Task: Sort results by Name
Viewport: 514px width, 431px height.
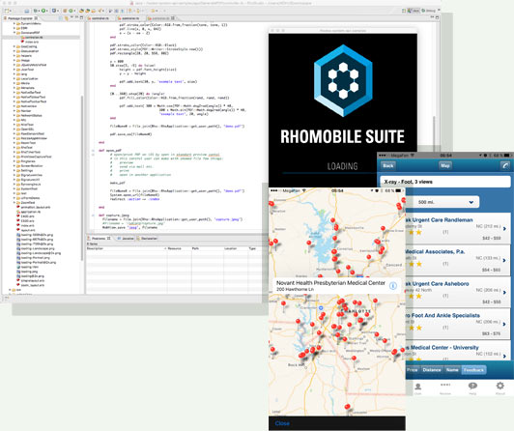Action: click(x=452, y=370)
